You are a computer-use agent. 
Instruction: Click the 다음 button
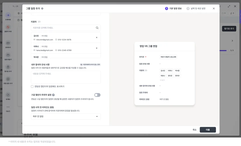[208, 130]
